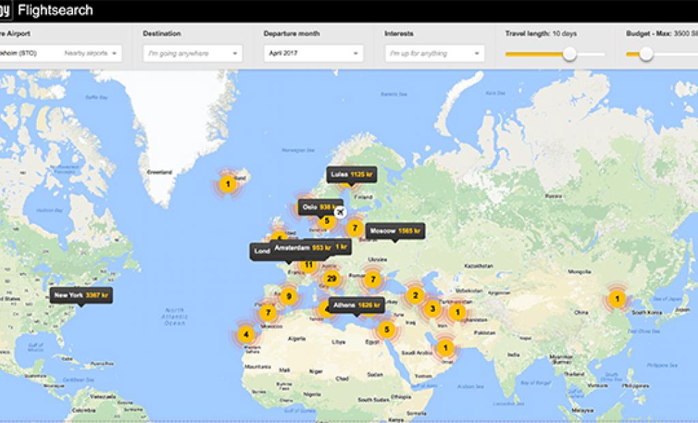Viewport: 698px width, 423px height.
Task: Expand the Destination dropdown
Action: pyautogui.click(x=192, y=53)
